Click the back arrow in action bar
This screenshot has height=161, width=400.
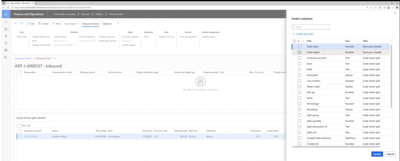pyautogui.click(x=16, y=24)
